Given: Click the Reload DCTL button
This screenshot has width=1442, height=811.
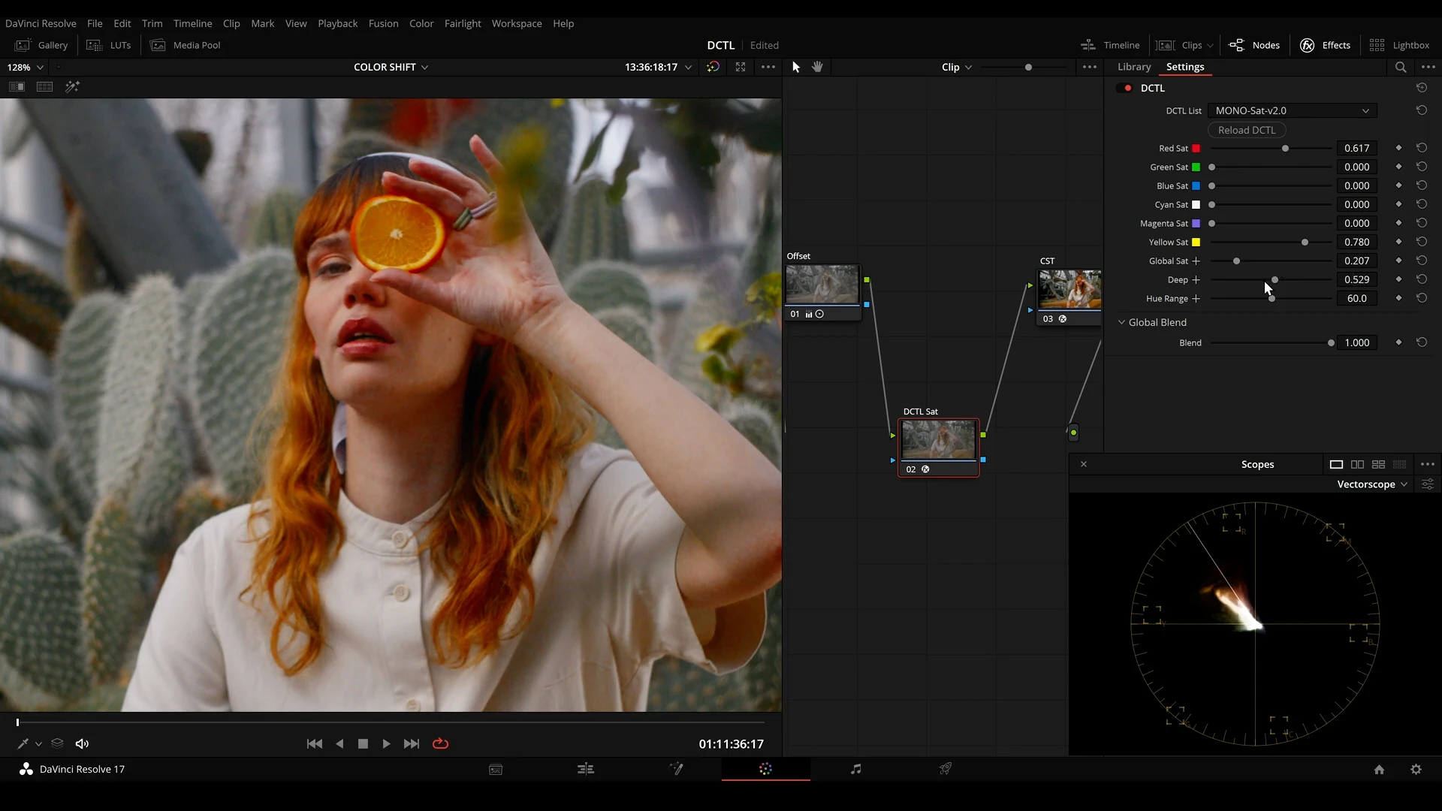Looking at the screenshot, I should 1247,130.
